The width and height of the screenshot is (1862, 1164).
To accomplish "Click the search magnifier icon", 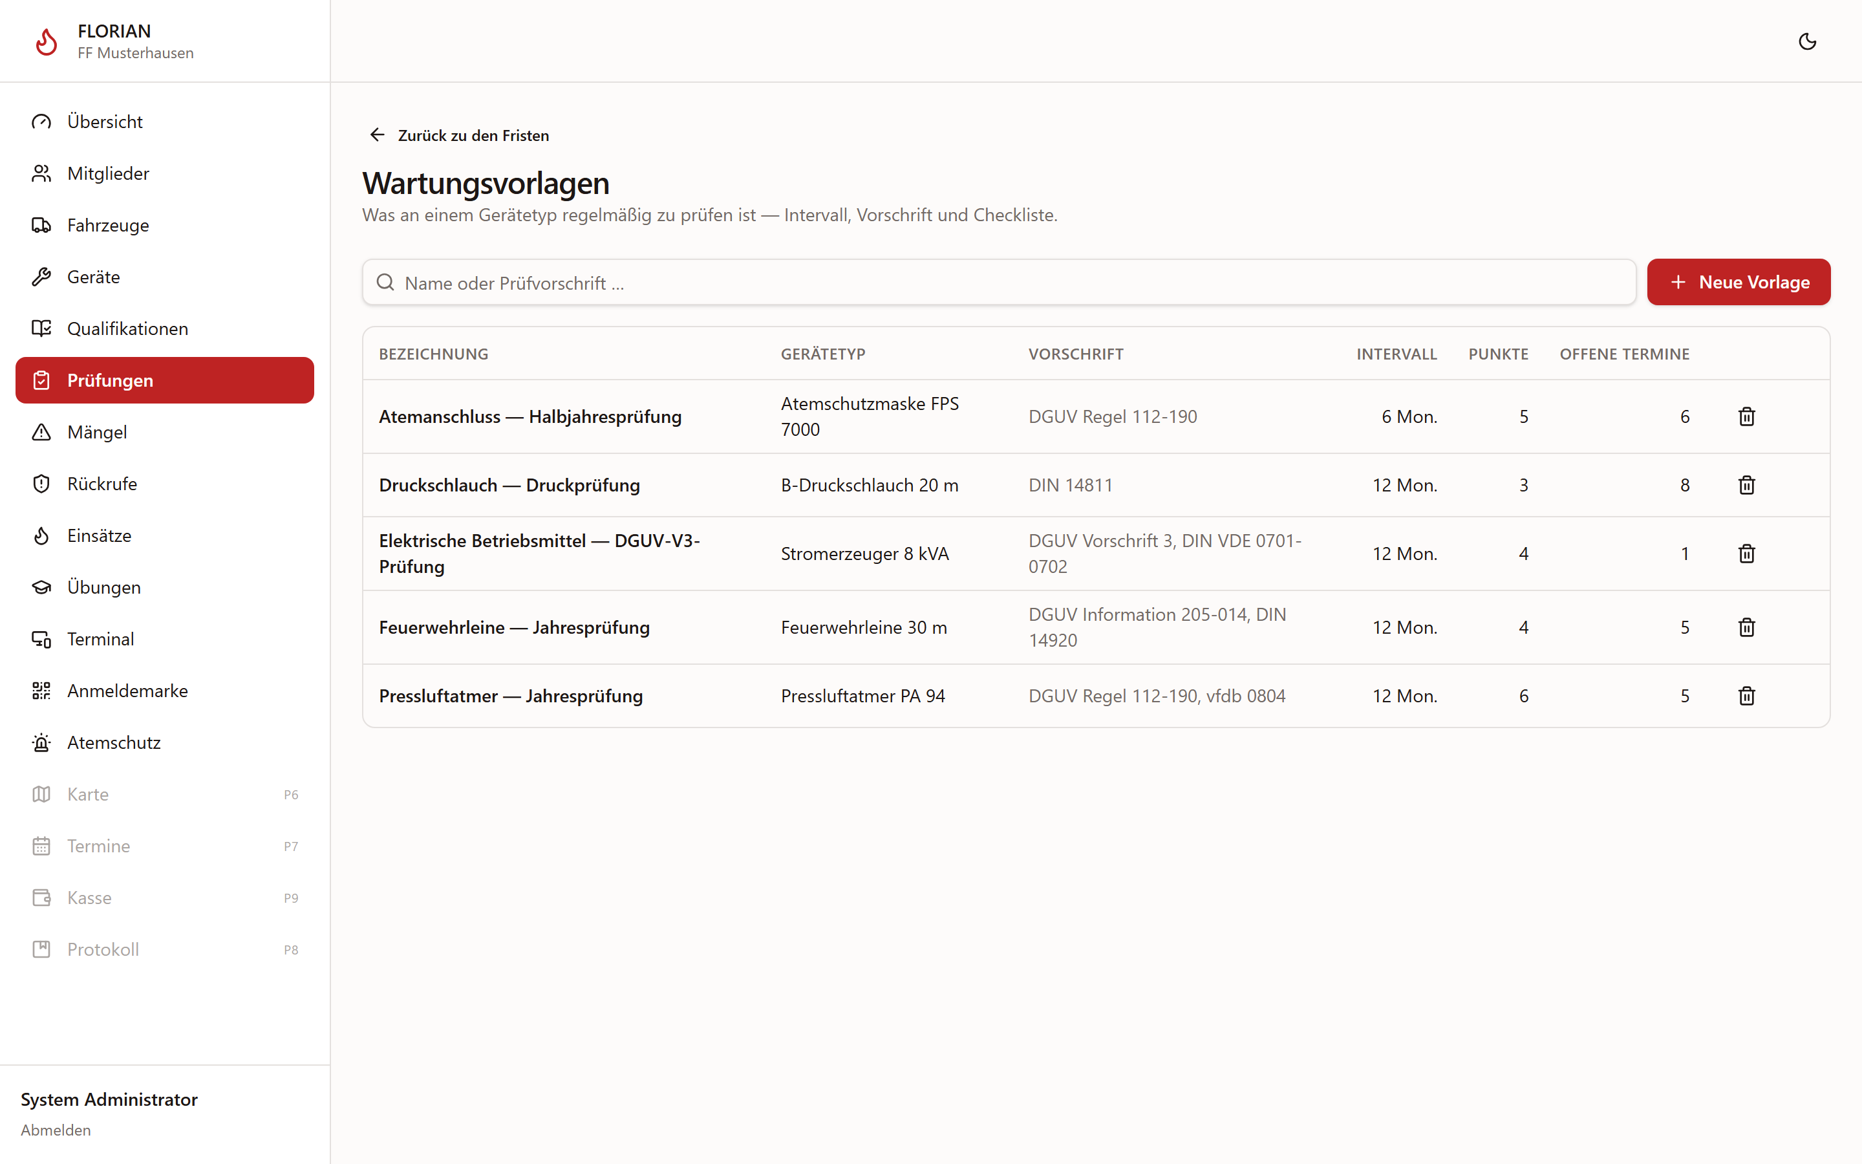I will pos(385,283).
